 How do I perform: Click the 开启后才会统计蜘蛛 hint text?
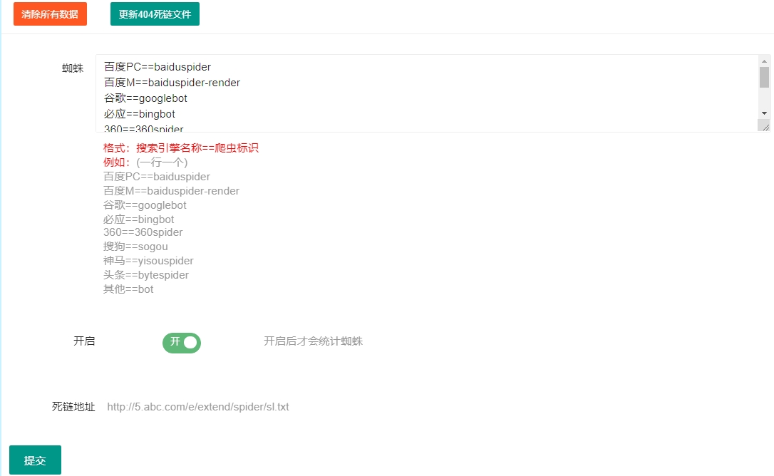click(x=313, y=341)
